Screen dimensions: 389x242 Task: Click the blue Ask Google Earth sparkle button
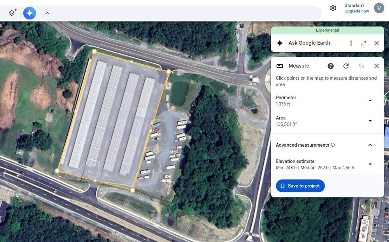(30, 13)
